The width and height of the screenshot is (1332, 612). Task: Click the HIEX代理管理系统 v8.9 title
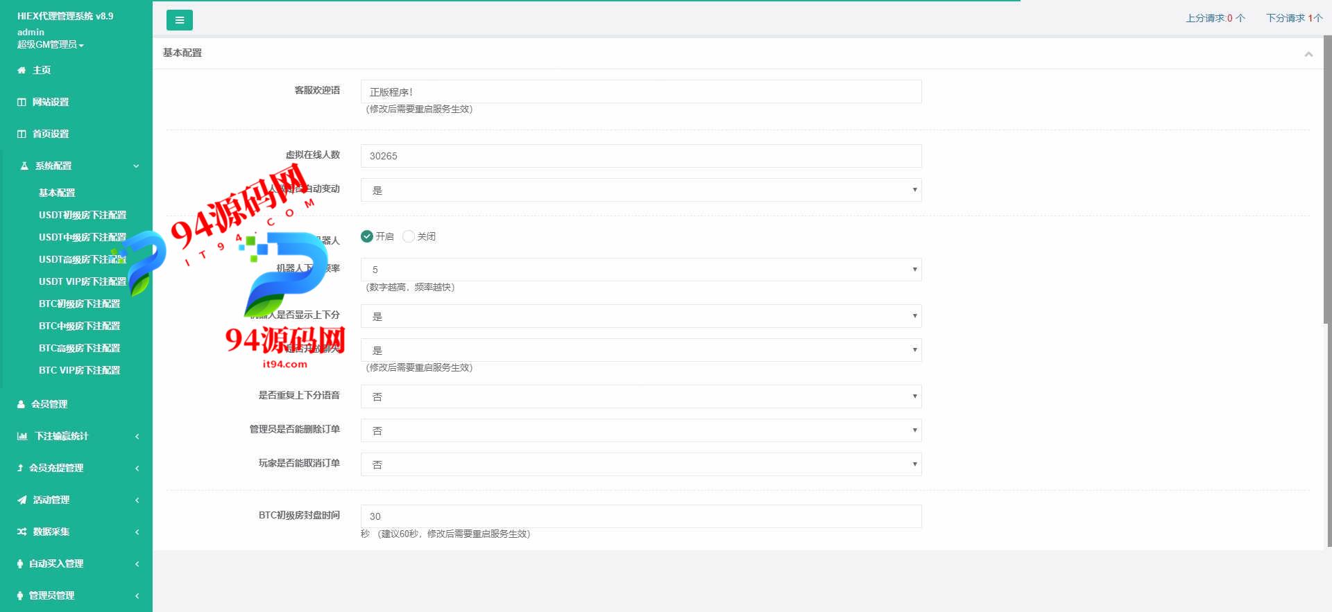[65, 16]
